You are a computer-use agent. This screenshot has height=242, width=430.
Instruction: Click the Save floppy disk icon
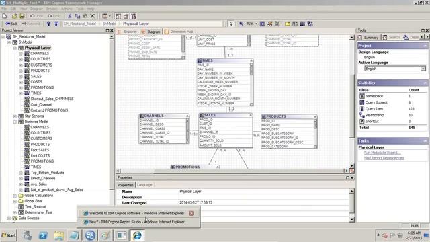[x=21, y=16]
